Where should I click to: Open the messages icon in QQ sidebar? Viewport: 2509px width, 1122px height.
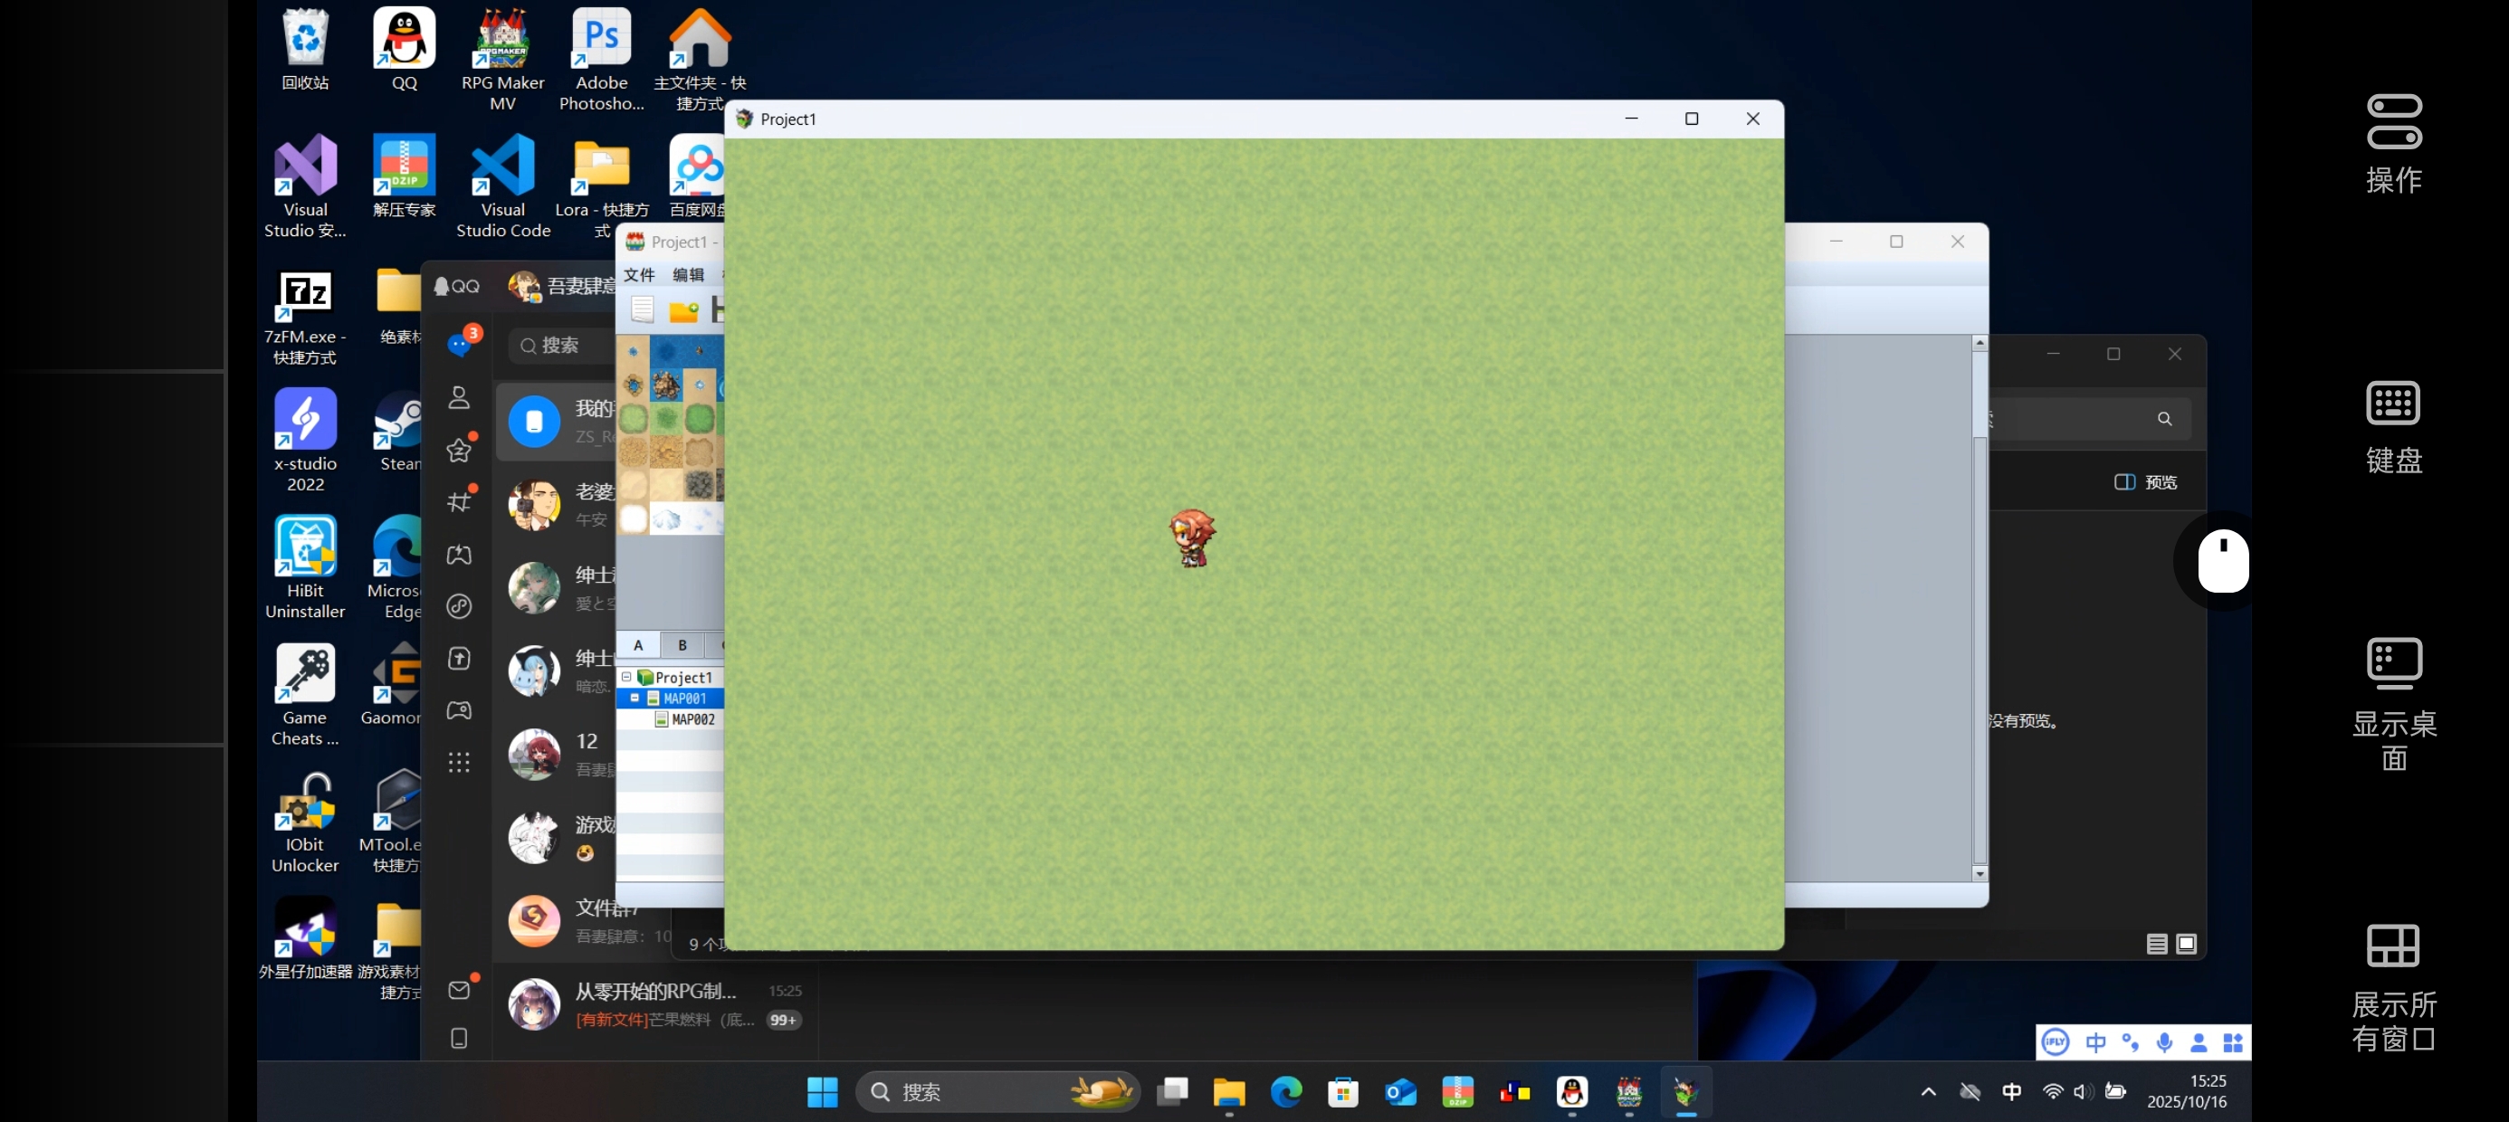pyautogui.click(x=460, y=345)
